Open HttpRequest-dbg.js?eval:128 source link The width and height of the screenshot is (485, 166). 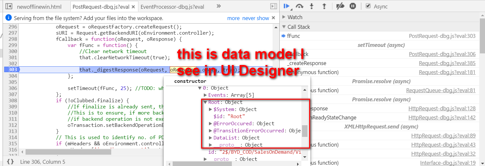[x=442, y=108]
